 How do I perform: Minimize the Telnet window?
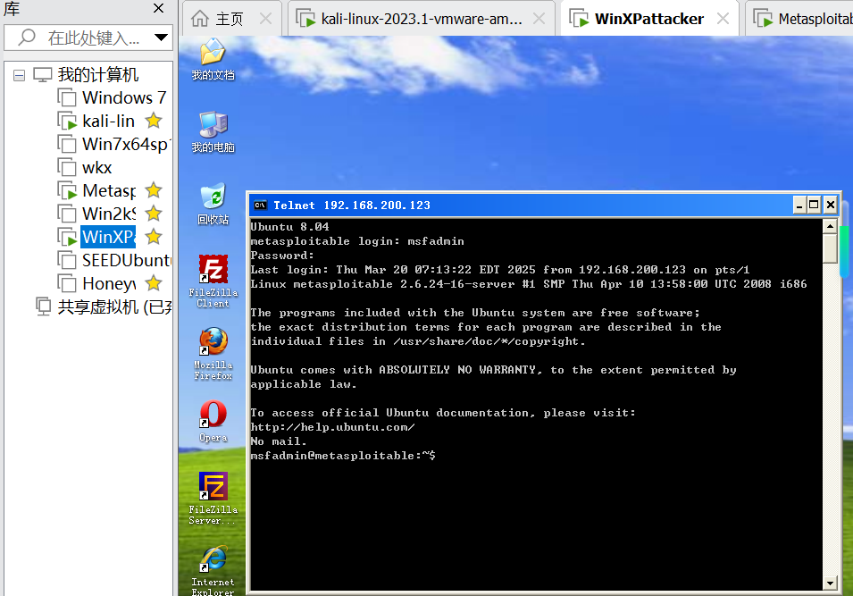click(799, 206)
